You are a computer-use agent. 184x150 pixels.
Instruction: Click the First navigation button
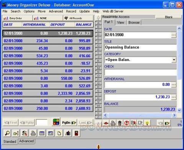point(11,123)
